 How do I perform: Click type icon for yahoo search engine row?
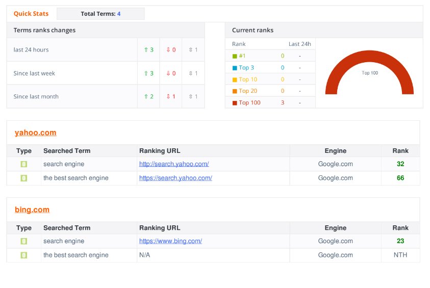click(x=24, y=164)
